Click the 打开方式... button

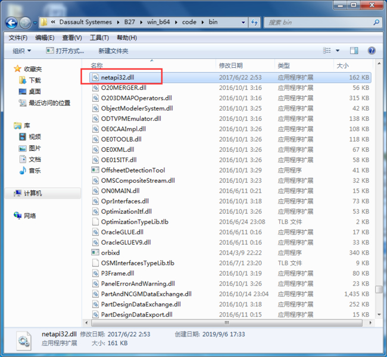[x=65, y=51]
